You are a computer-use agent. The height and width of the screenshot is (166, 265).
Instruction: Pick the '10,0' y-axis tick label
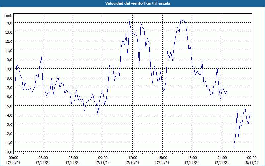(x=8, y=60)
